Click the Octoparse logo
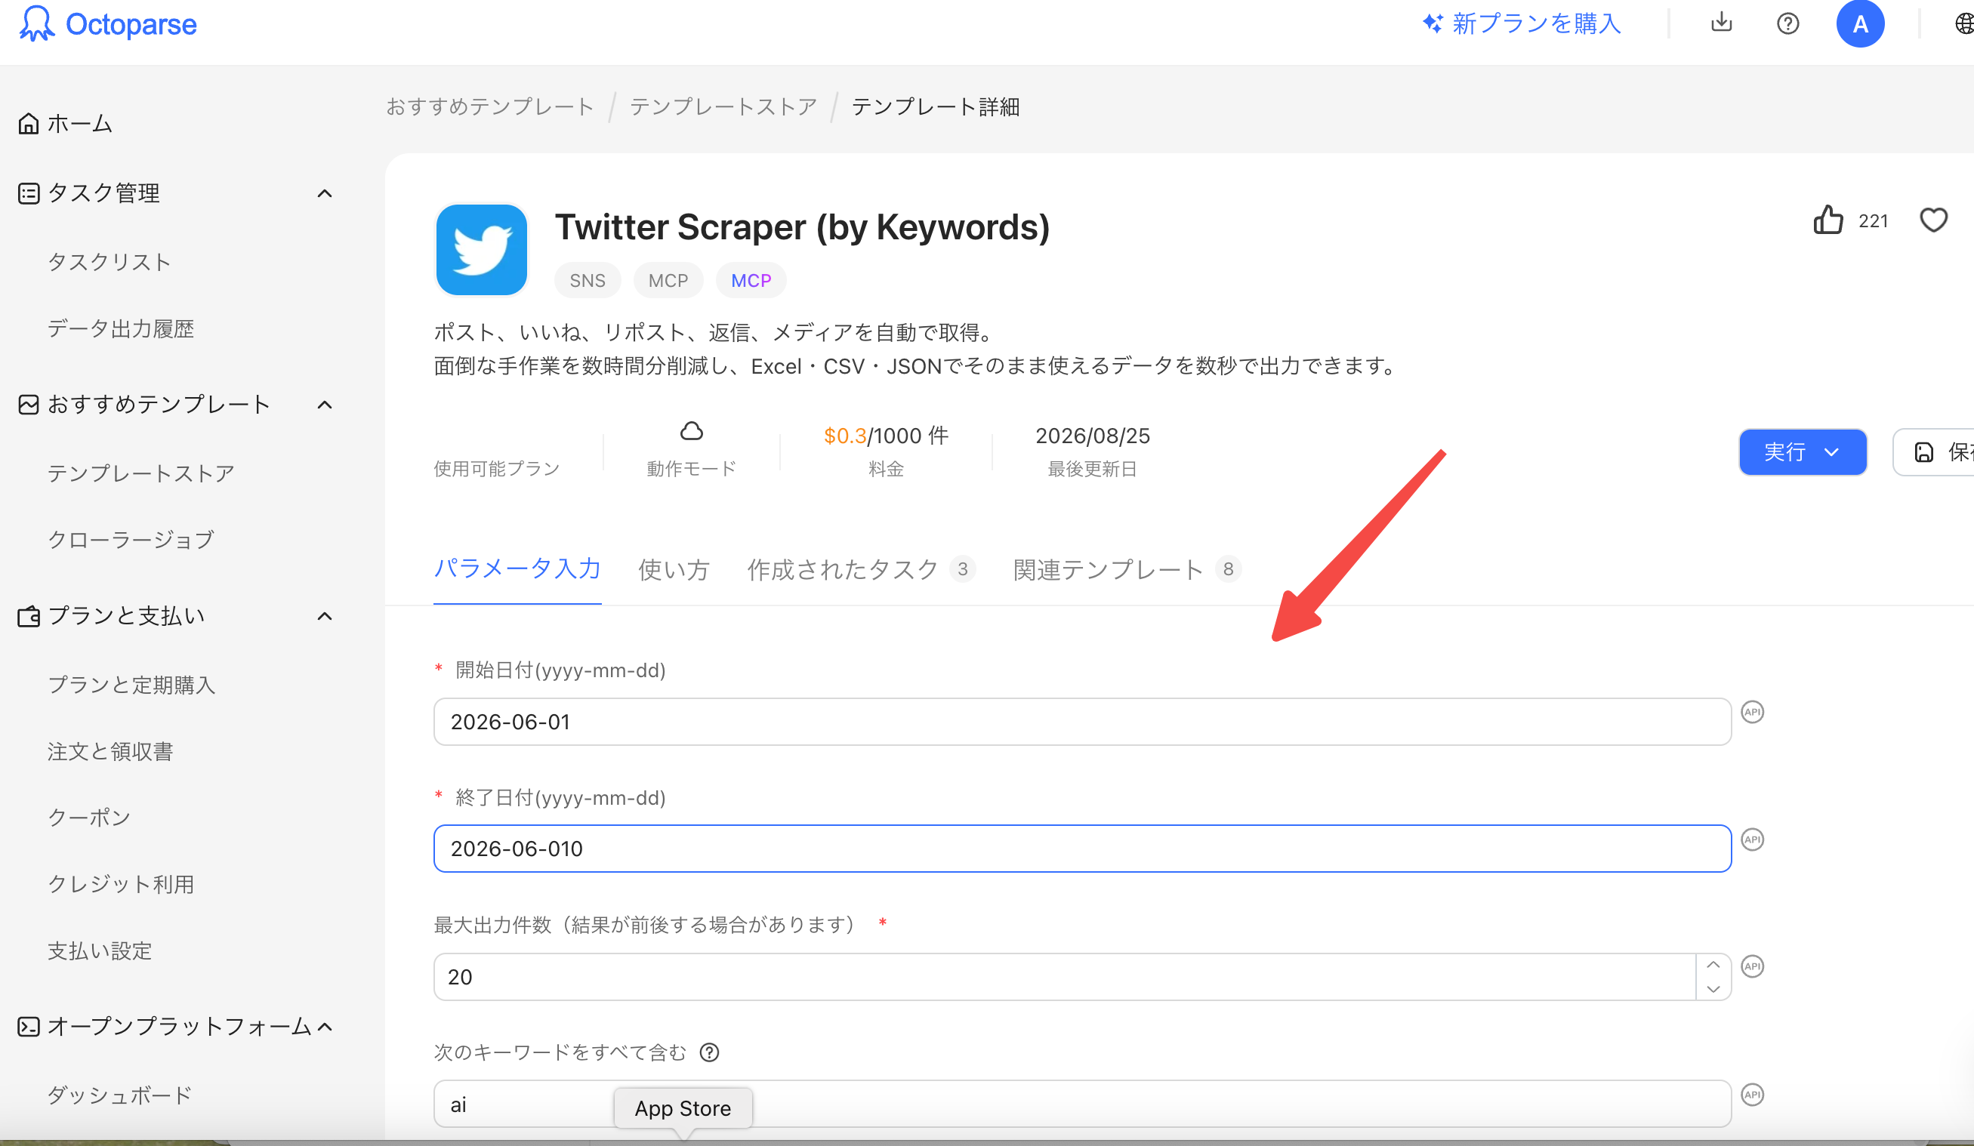The height and width of the screenshot is (1146, 1974). (x=108, y=23)
